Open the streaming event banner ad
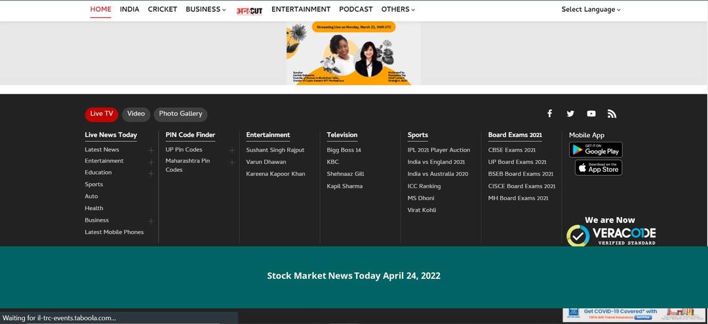 click(353, 53)
